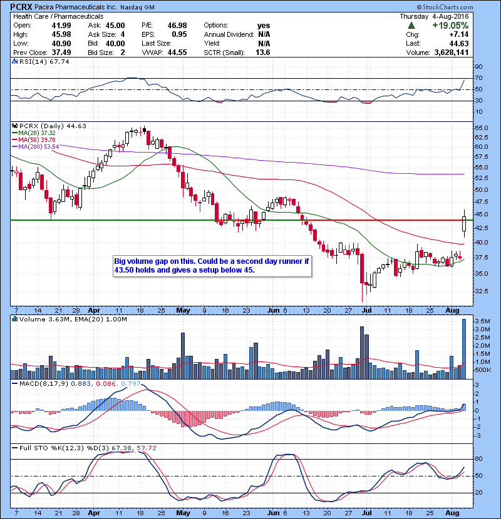Click the blue annotation about big volume gap
The height and width of the screenshot is (519, 501).
tap(212, 266)
